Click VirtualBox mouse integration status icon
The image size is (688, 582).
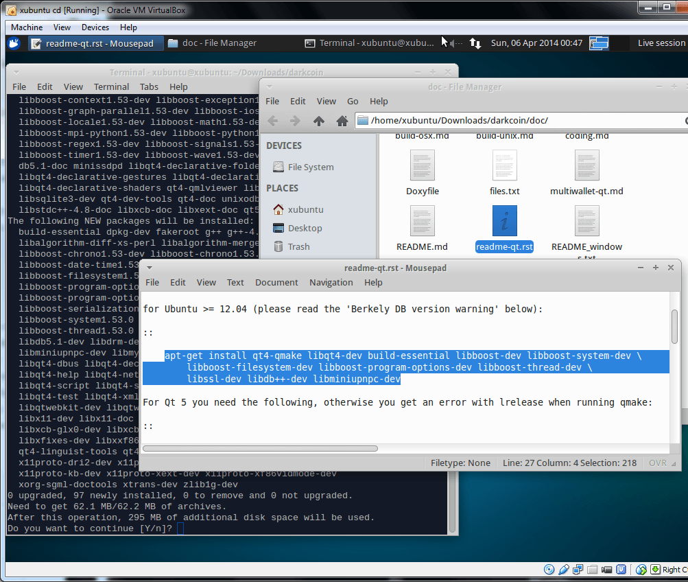click(641, 569)
